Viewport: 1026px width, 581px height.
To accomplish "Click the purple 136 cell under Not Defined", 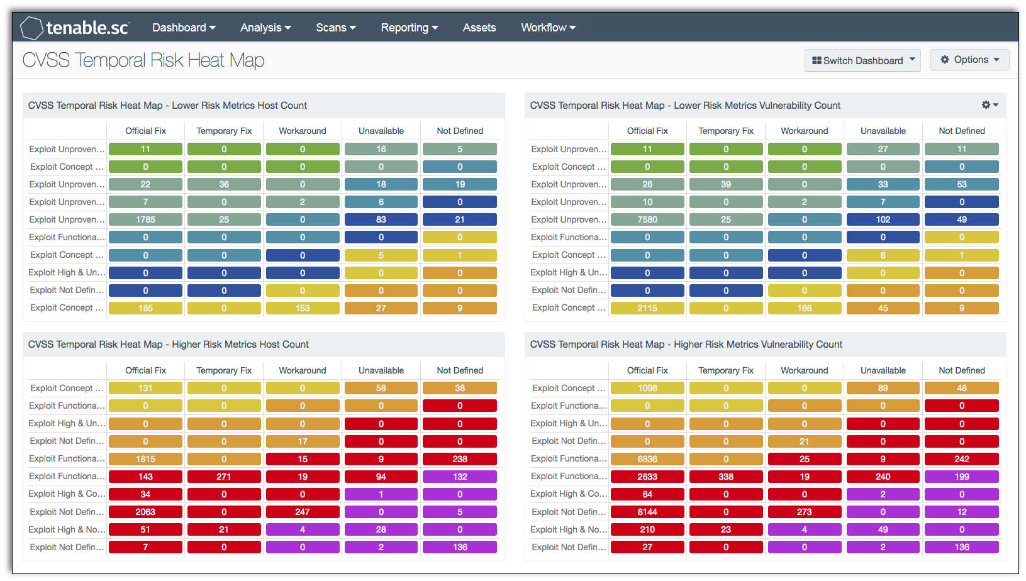I will pyautogui.click(x=460, y=546).
